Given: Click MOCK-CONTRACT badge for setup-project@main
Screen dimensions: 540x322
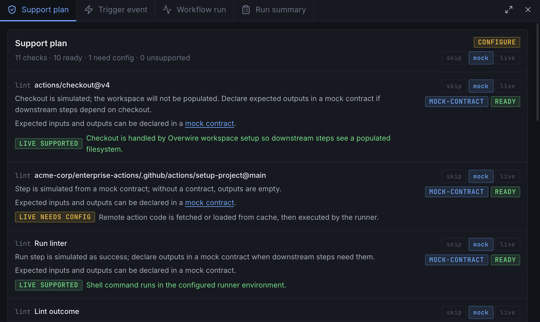Looking at the screenshot, I should tap(457, 192).
